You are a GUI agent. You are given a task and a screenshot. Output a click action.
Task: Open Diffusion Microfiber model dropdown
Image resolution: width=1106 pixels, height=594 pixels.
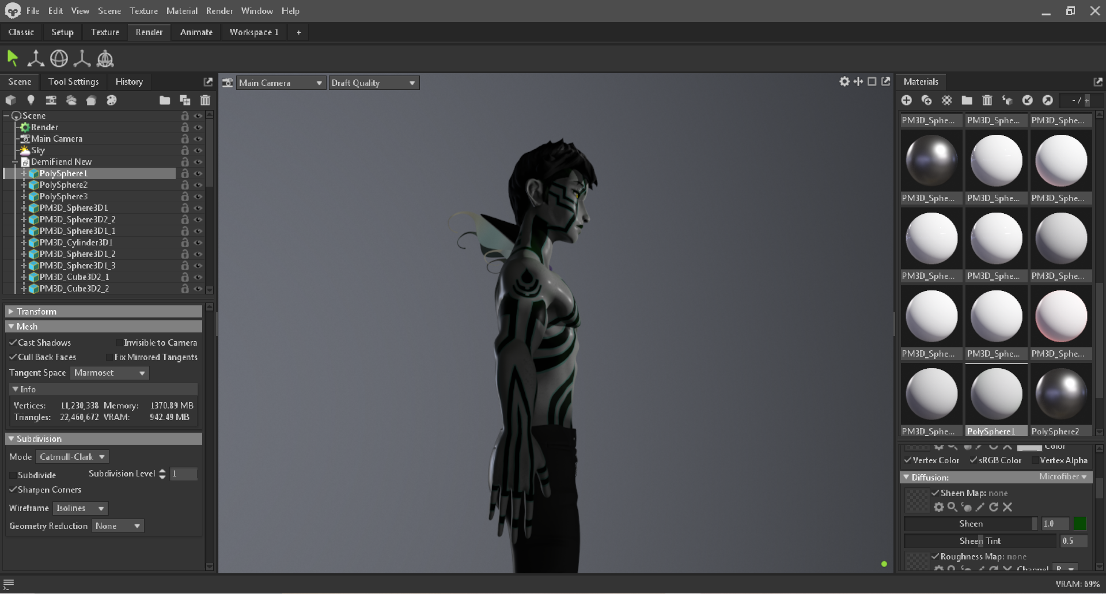pos(1063,477)
